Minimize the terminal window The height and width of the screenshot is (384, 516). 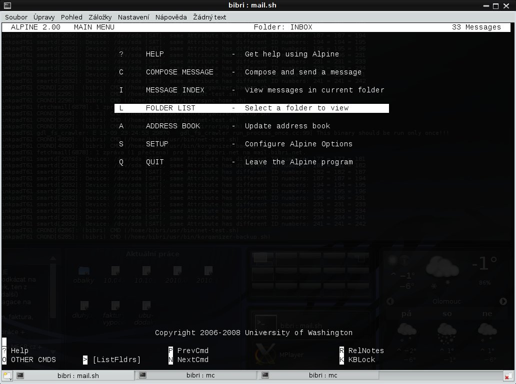click(486, 6)
